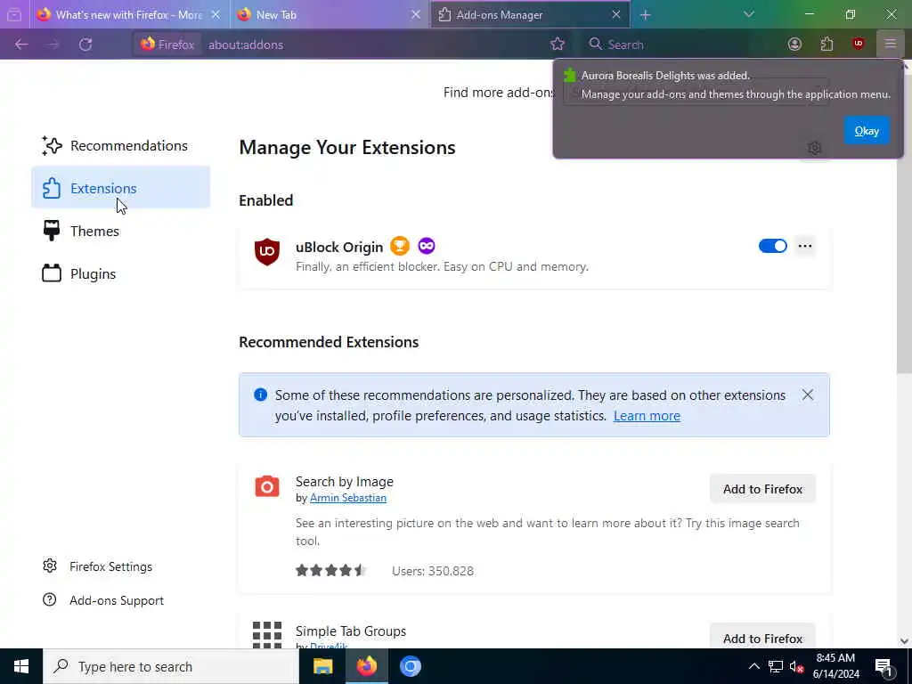Screen dimensions: 912x684
Task: Open Recommendations in the sidebar
Action: tap(120, 145)
